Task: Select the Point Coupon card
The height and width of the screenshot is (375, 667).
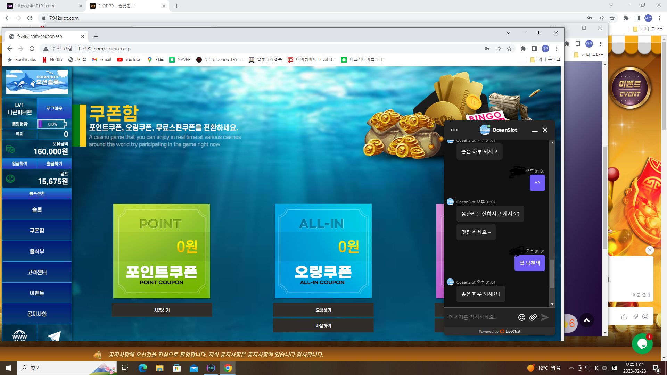Action: pos(162,251)
